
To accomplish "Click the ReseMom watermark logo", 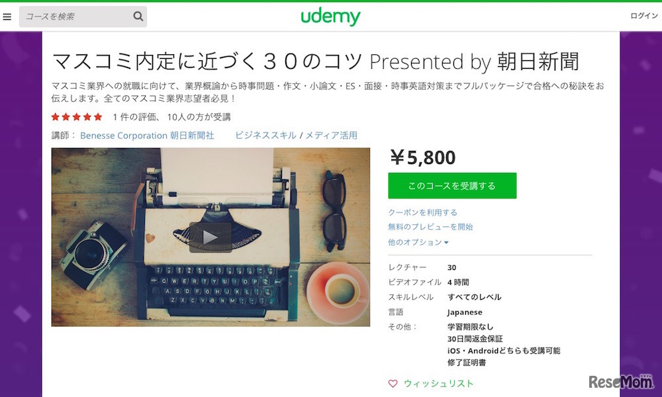I will point(621,381).
